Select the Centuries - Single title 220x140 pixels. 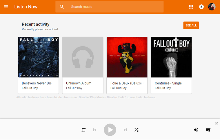click(168, 83)
